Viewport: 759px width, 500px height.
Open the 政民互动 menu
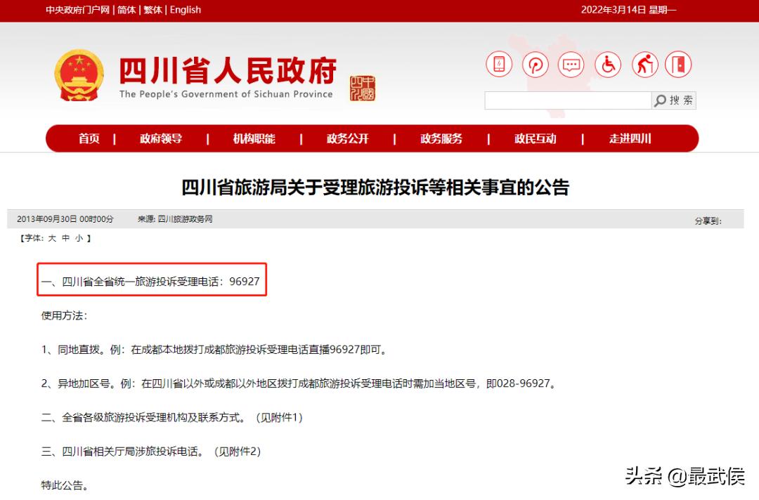pyautogui.click(x=535, y=138)
